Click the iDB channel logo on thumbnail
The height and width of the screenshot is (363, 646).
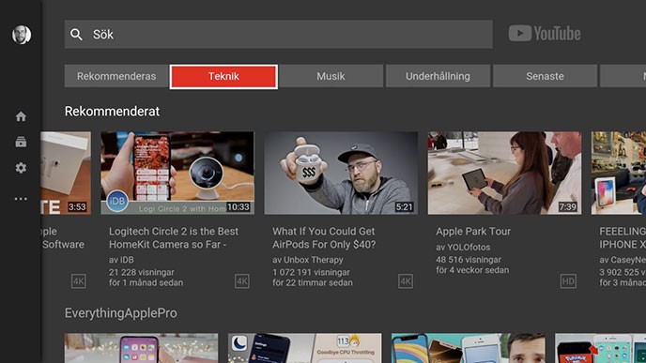pyautogui.click(x=117, y=201)
